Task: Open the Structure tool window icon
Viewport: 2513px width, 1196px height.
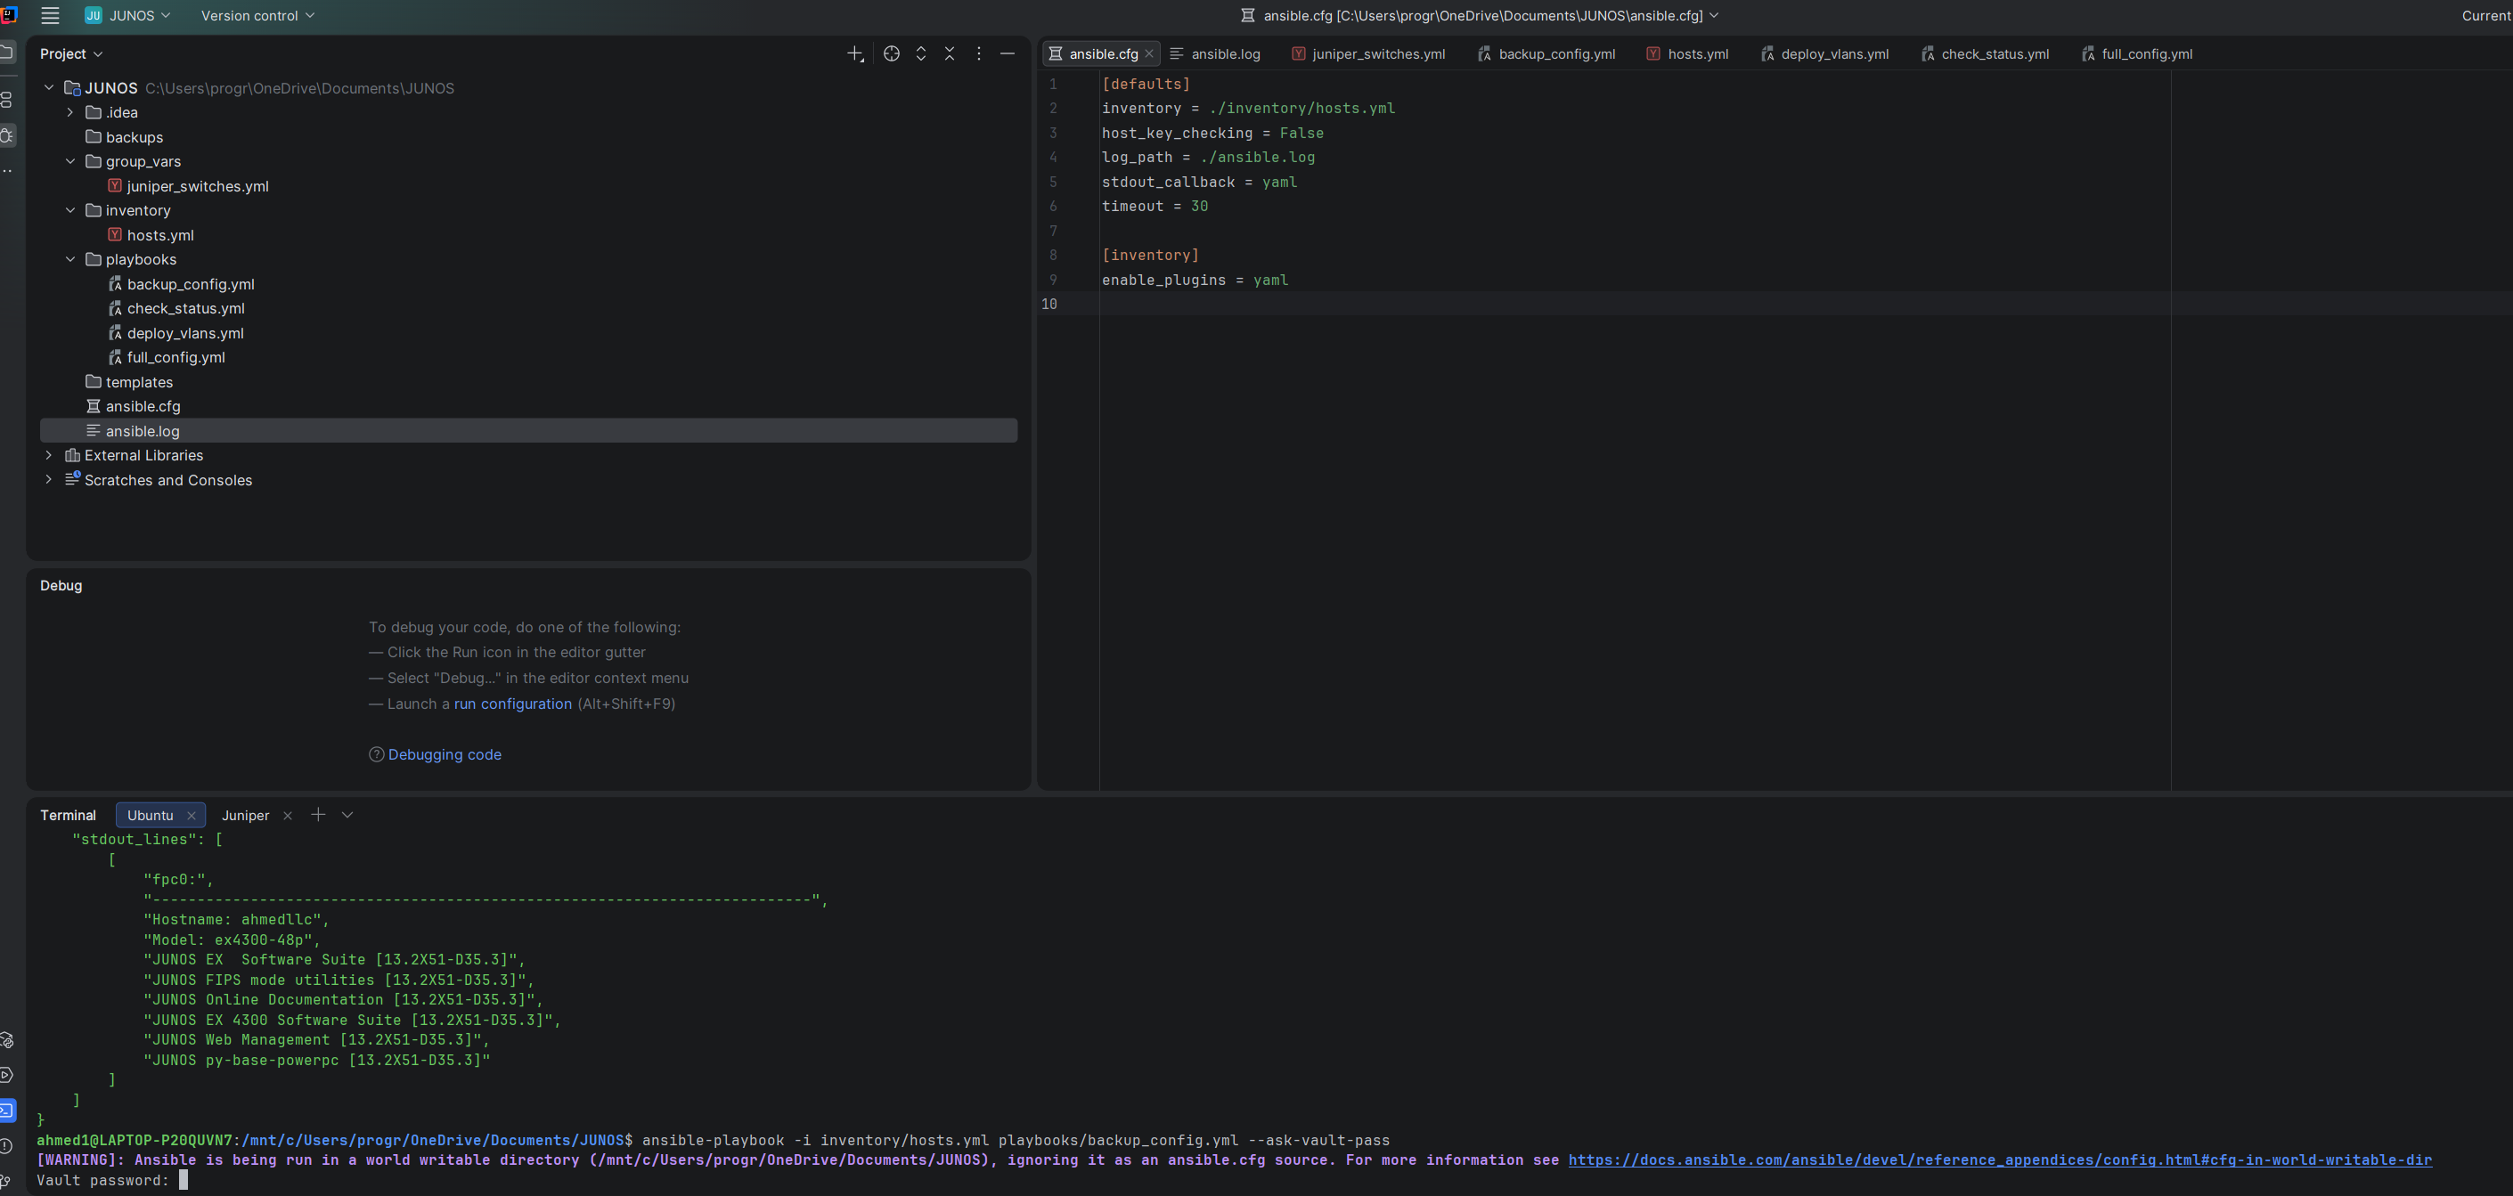Action: pyautogui.click(x=8, y=99)
